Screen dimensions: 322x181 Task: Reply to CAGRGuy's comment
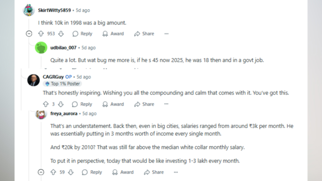click(x=82, y=104)
